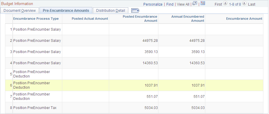This screenshot has height=114, width=269.
Task: Select row 2 Position PreEncumber Salary text
Action: pos(37,41)
